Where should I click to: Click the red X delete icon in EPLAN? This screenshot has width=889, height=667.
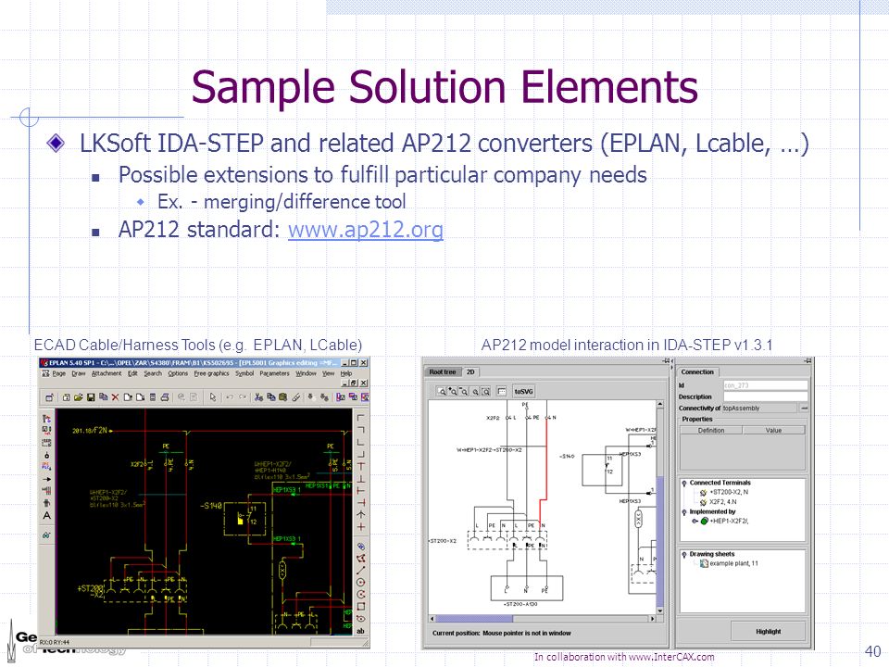pyautogui.click(x=115, y=397)
